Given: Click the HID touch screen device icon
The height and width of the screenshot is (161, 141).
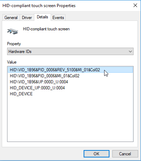Looking at the screenshot, I should coord(13,31).
